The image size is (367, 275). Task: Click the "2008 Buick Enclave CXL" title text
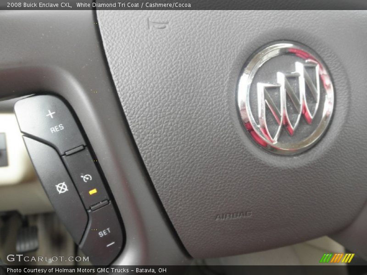39,5
